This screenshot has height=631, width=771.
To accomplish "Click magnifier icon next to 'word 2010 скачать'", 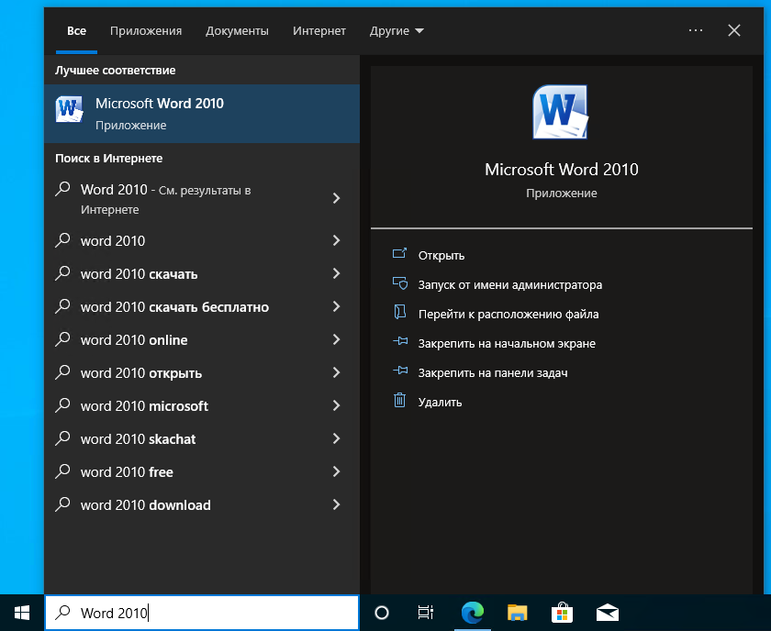I will [62, 272].
